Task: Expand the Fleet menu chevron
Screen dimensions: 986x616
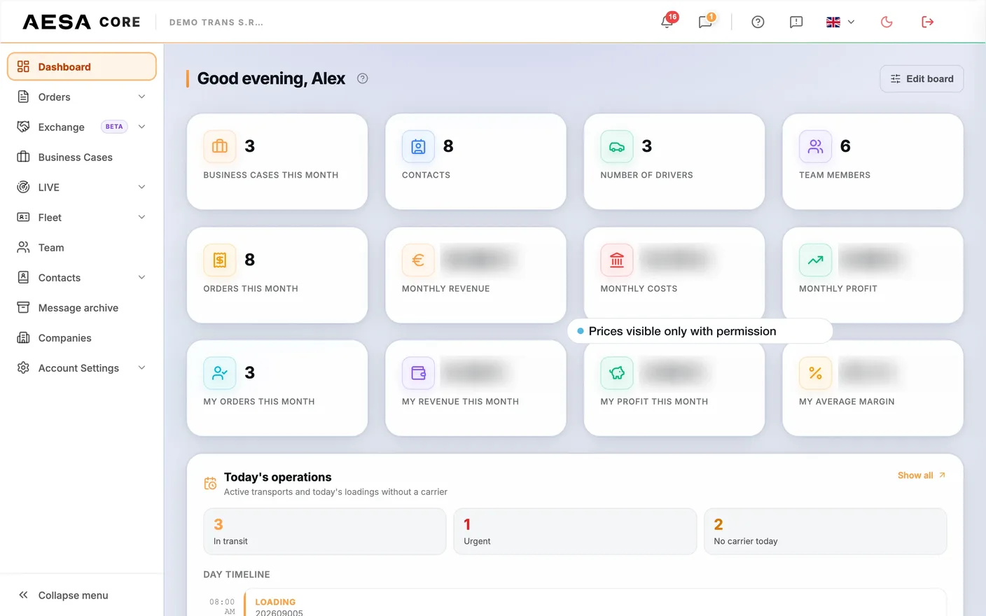Action: 141,217
